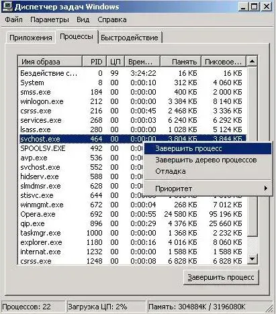The image size is (276, 314).
Task: Open the Параметры menu
Action: [50, 19]
